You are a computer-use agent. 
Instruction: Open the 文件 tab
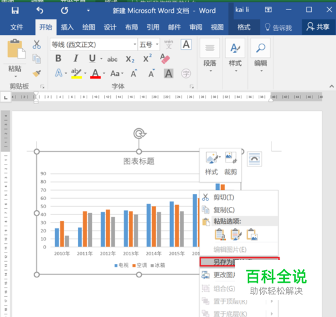16,28
